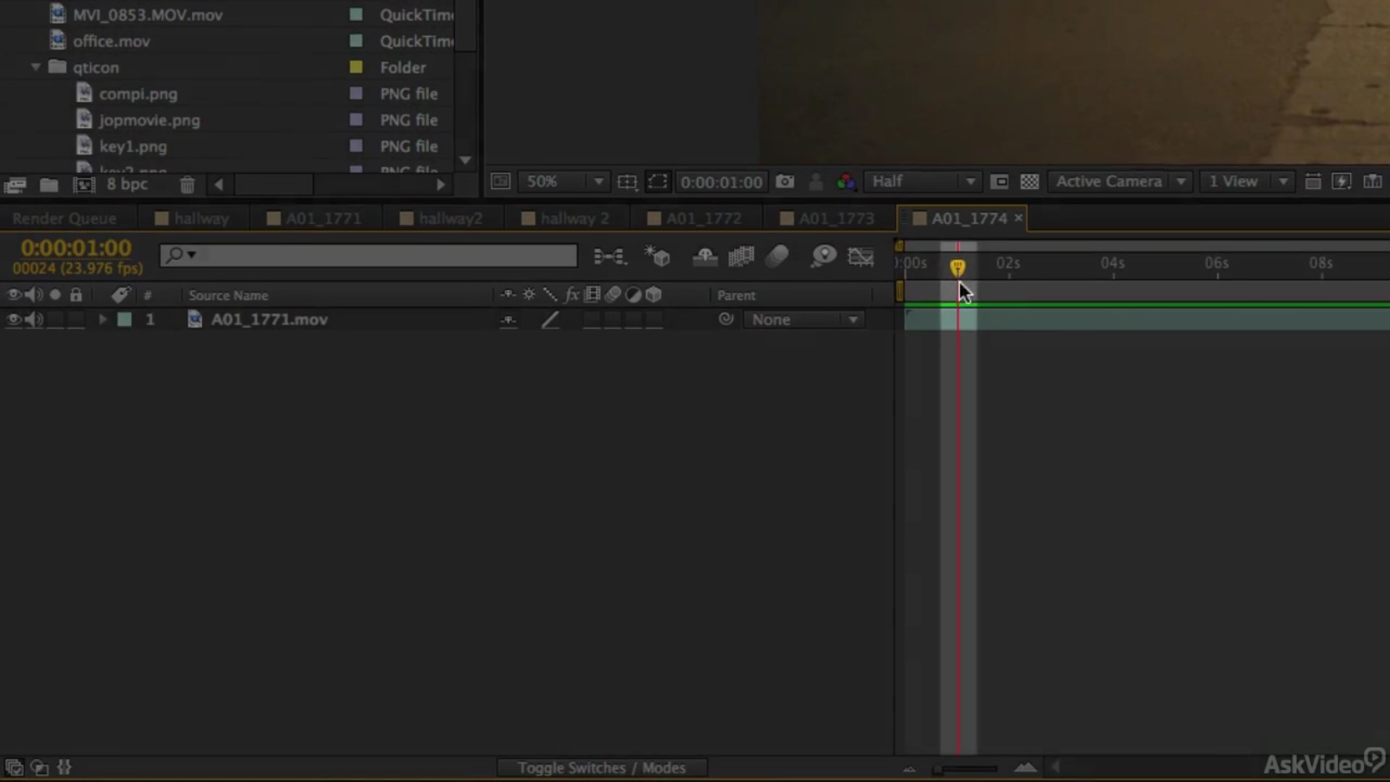Click trash delete icon in project panel

pyautogui.click(x=187, y=185)
